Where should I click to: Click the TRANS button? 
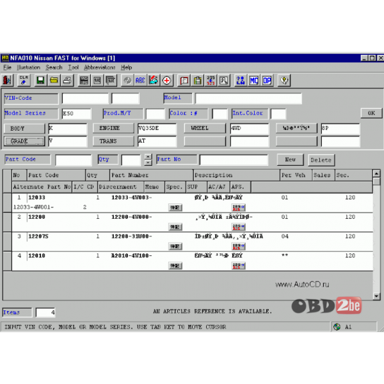click(x=113, y=141)
